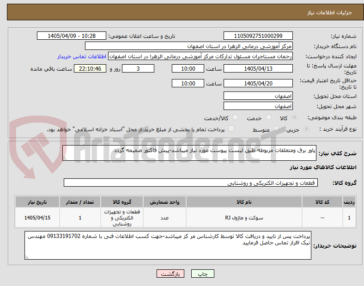
Task: Click the نام کالا column header
Action: 244,202
